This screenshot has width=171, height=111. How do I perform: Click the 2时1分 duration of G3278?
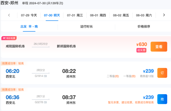tap(41, 96)
